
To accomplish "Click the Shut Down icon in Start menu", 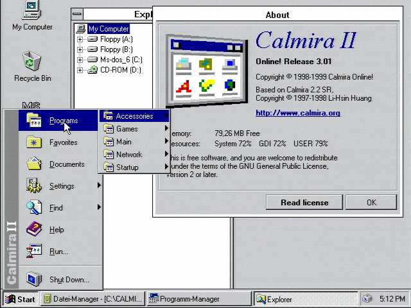I will (x=34, y=279).
